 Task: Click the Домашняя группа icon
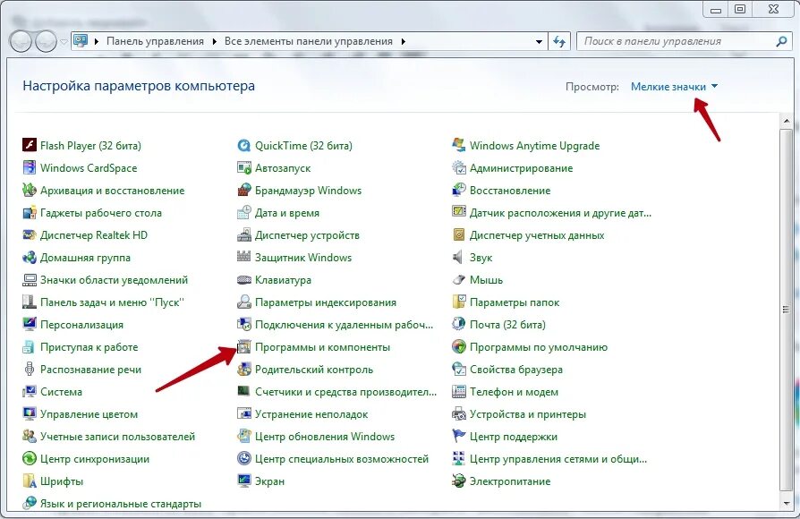tap(29, 257)
